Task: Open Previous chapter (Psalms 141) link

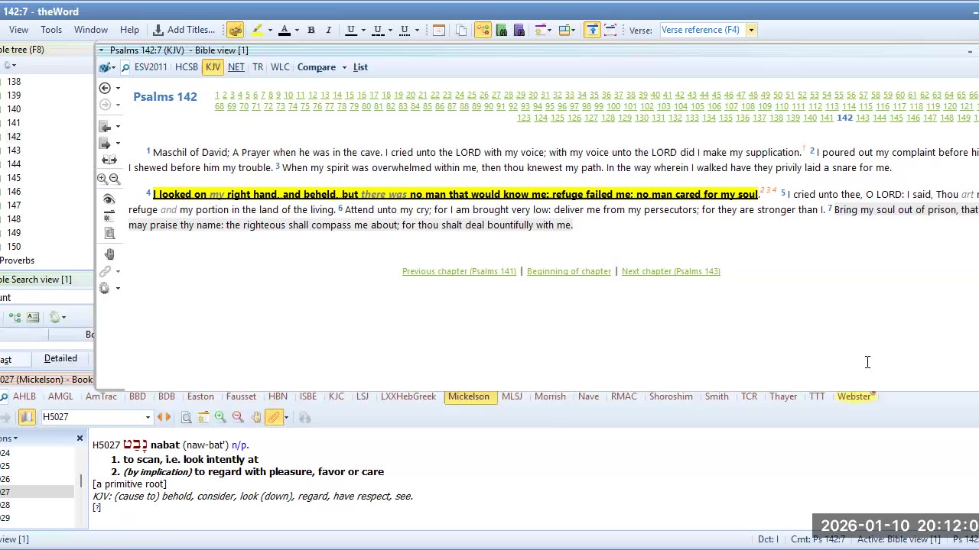Action: [459, 271]
